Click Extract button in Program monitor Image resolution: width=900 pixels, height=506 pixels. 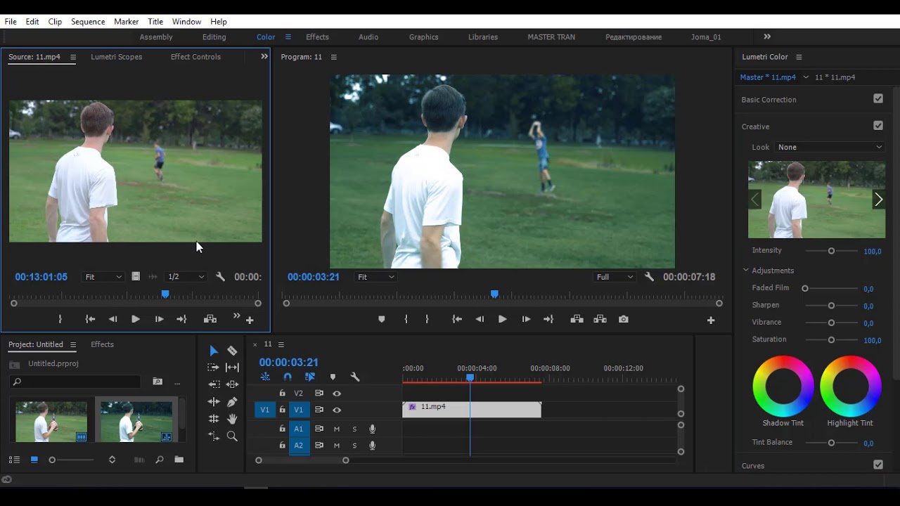click(600, 319)
